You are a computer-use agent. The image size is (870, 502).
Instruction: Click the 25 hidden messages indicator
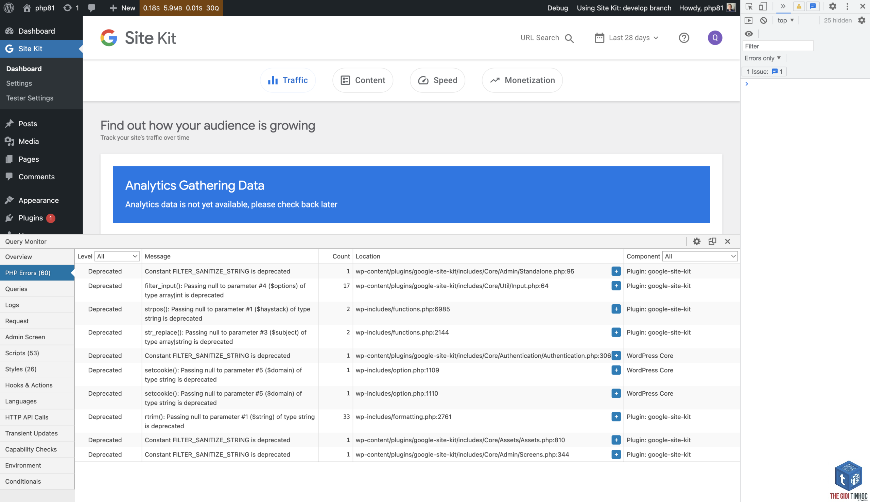837,20
